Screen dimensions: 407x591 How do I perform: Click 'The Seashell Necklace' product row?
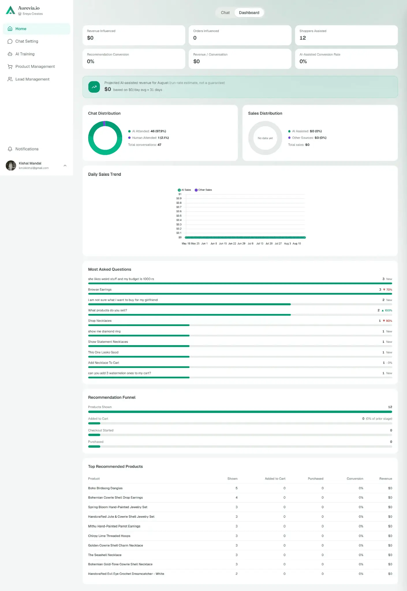[240, 555]
